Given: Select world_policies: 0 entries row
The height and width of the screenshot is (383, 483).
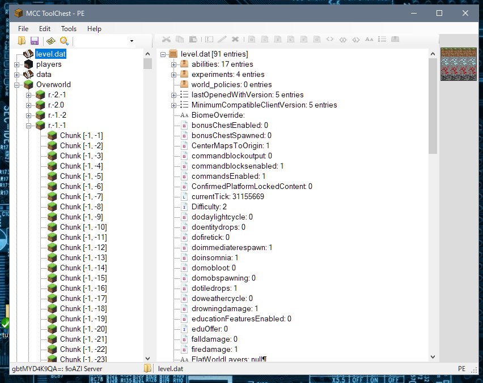Looking at the screenshot, I should coord(232,84).
